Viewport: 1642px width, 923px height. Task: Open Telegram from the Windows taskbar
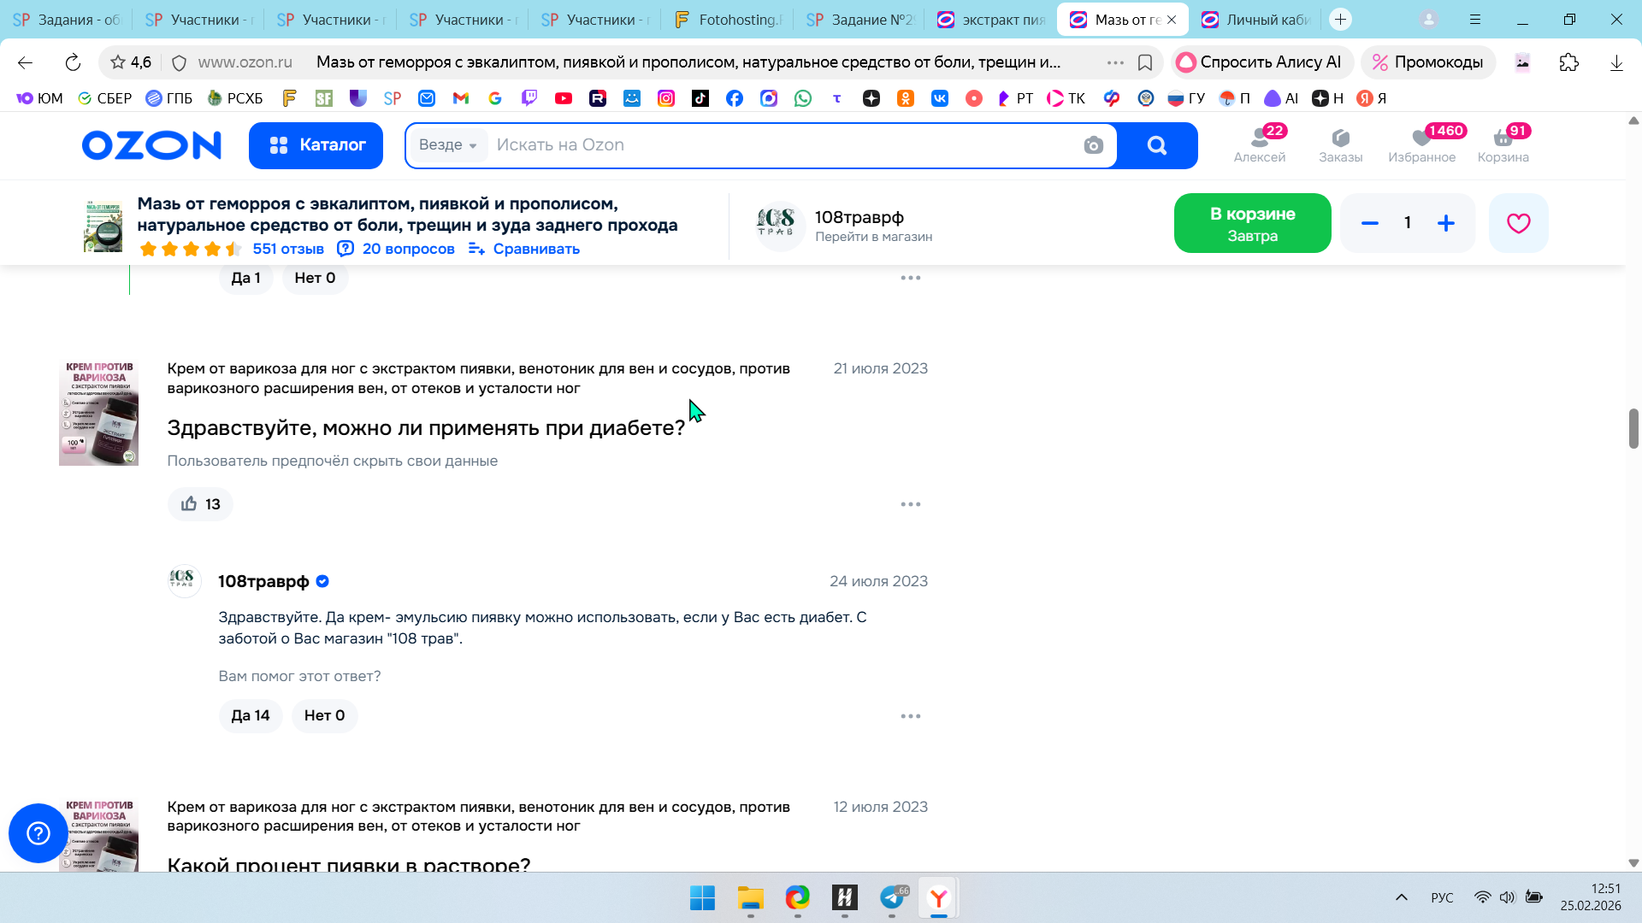[x=892, y=897]
